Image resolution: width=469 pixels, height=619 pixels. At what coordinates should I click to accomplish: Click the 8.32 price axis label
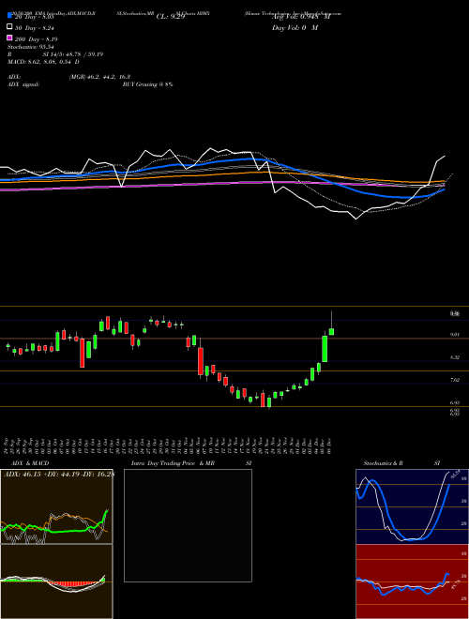click(x=455, y=357)
